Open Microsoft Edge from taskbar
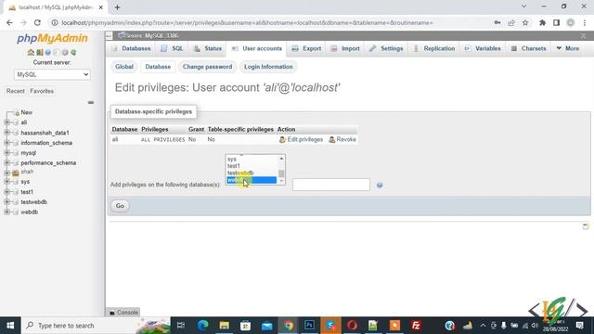 point(203,326)
